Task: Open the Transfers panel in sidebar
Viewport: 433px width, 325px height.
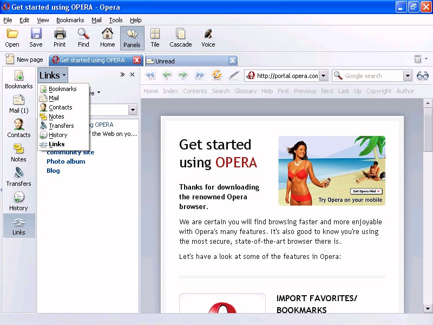Action: pyautogui.click(x=18, y=177)
